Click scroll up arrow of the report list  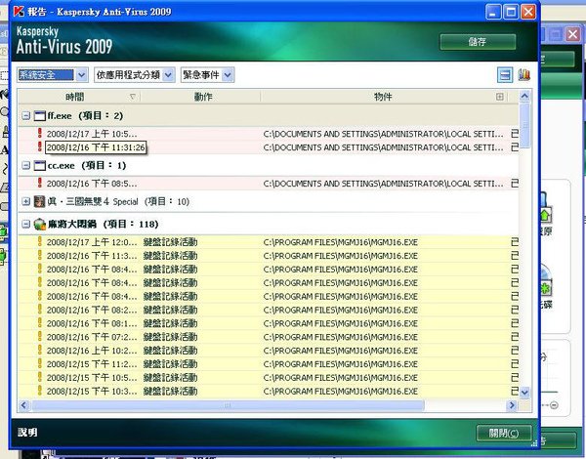(x=524, y=97)
